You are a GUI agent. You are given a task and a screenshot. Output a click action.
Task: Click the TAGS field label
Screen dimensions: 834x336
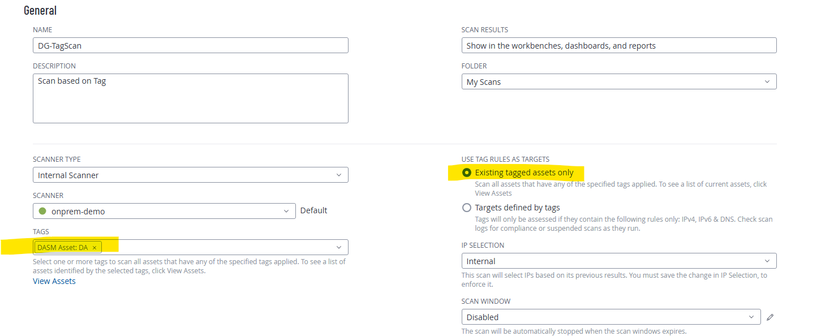point(41,232)
